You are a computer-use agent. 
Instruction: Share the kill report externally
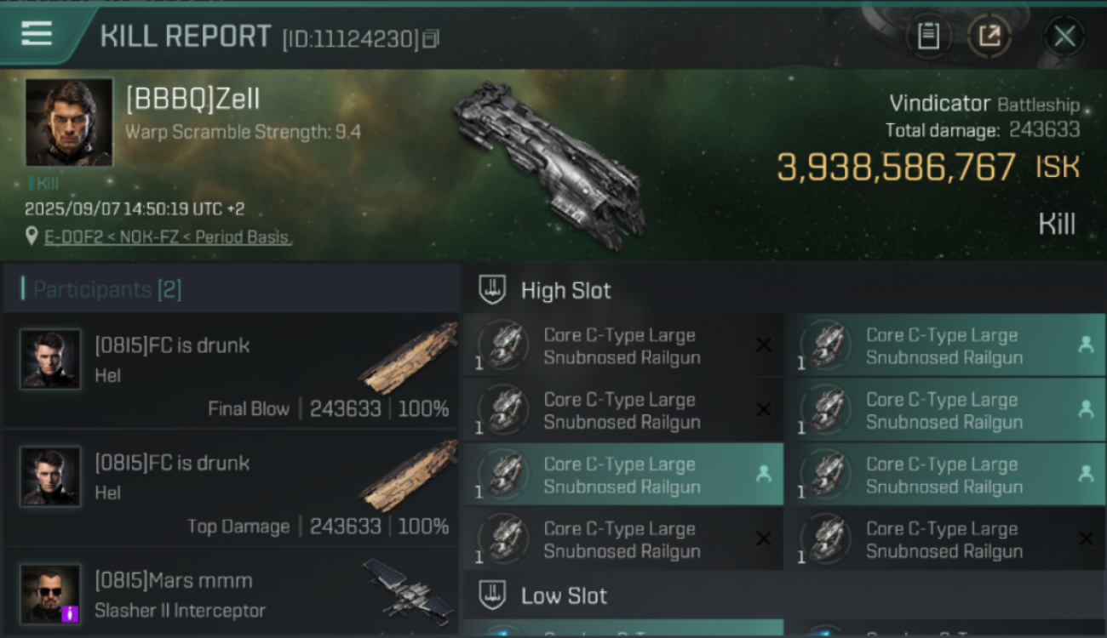point(989,36)
